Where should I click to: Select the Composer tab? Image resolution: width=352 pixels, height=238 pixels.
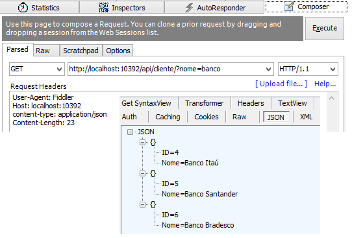pyautogui.click(x=307, y=6)
